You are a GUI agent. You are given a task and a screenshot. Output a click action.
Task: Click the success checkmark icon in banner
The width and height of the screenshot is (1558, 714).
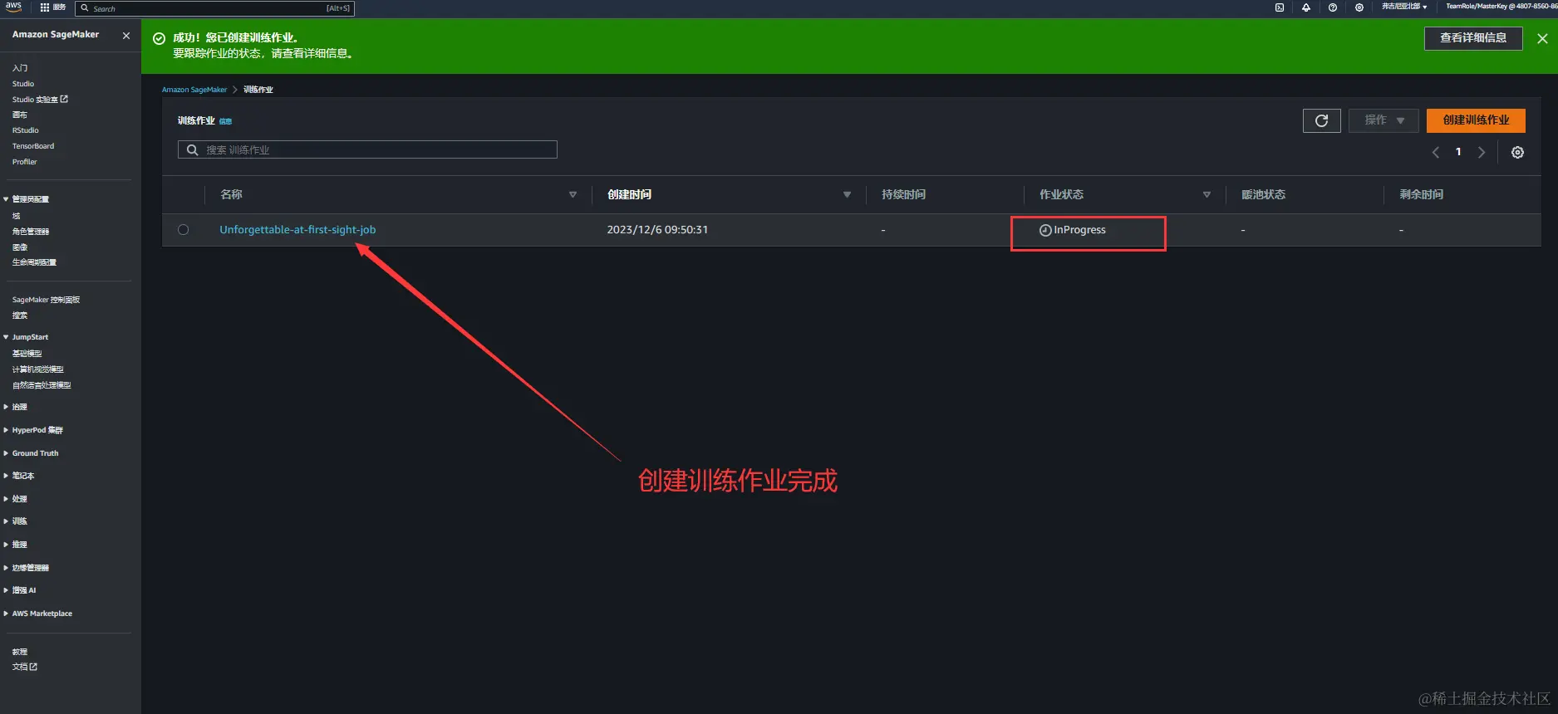[159, 38]
